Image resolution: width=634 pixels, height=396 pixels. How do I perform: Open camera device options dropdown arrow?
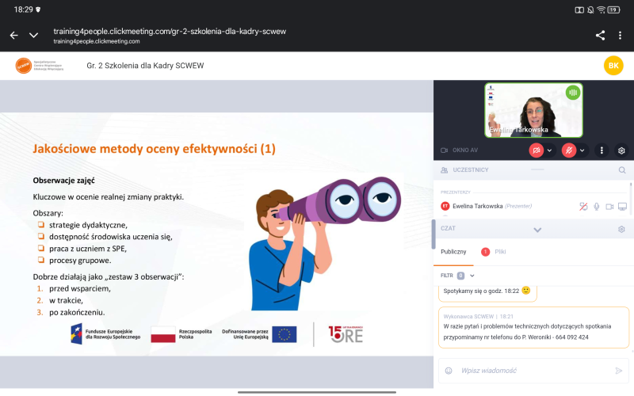tap(550, 150)
